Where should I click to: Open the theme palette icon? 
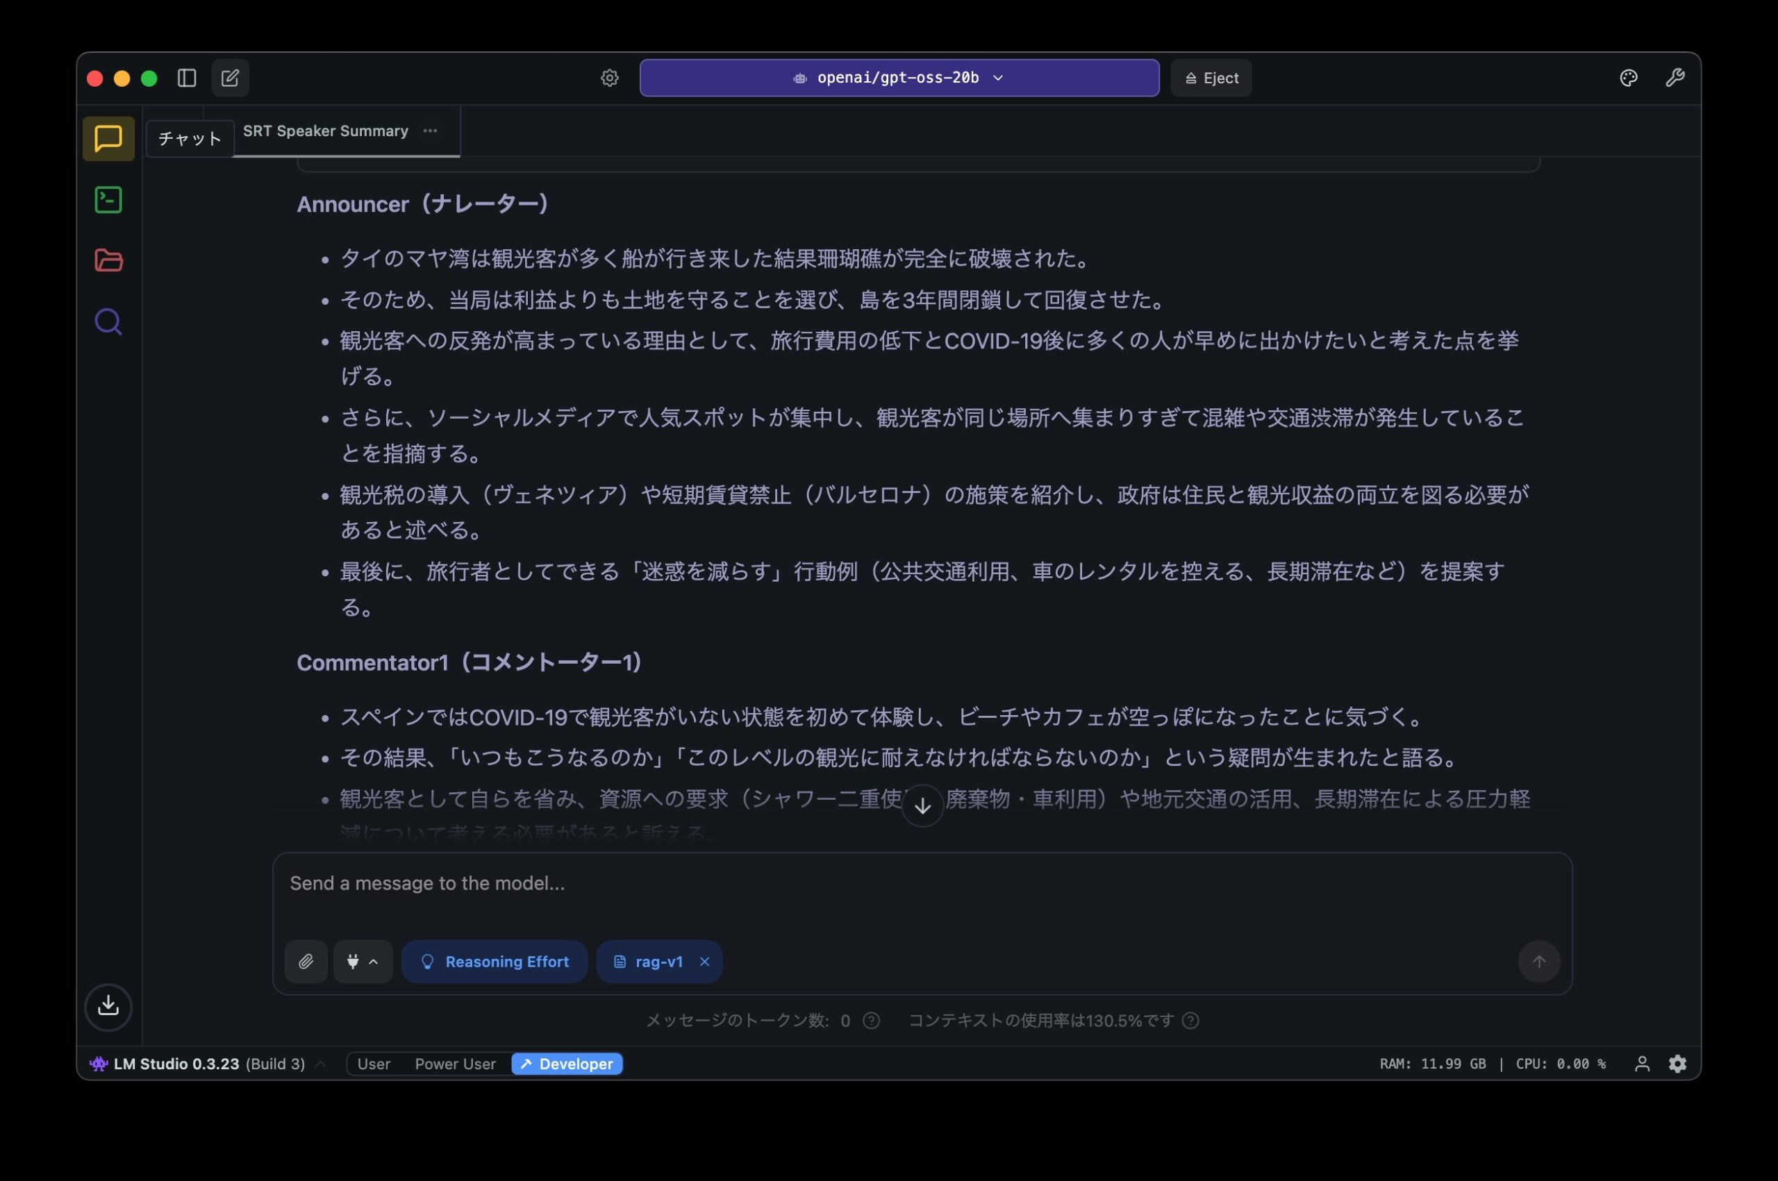[1628, 78]
